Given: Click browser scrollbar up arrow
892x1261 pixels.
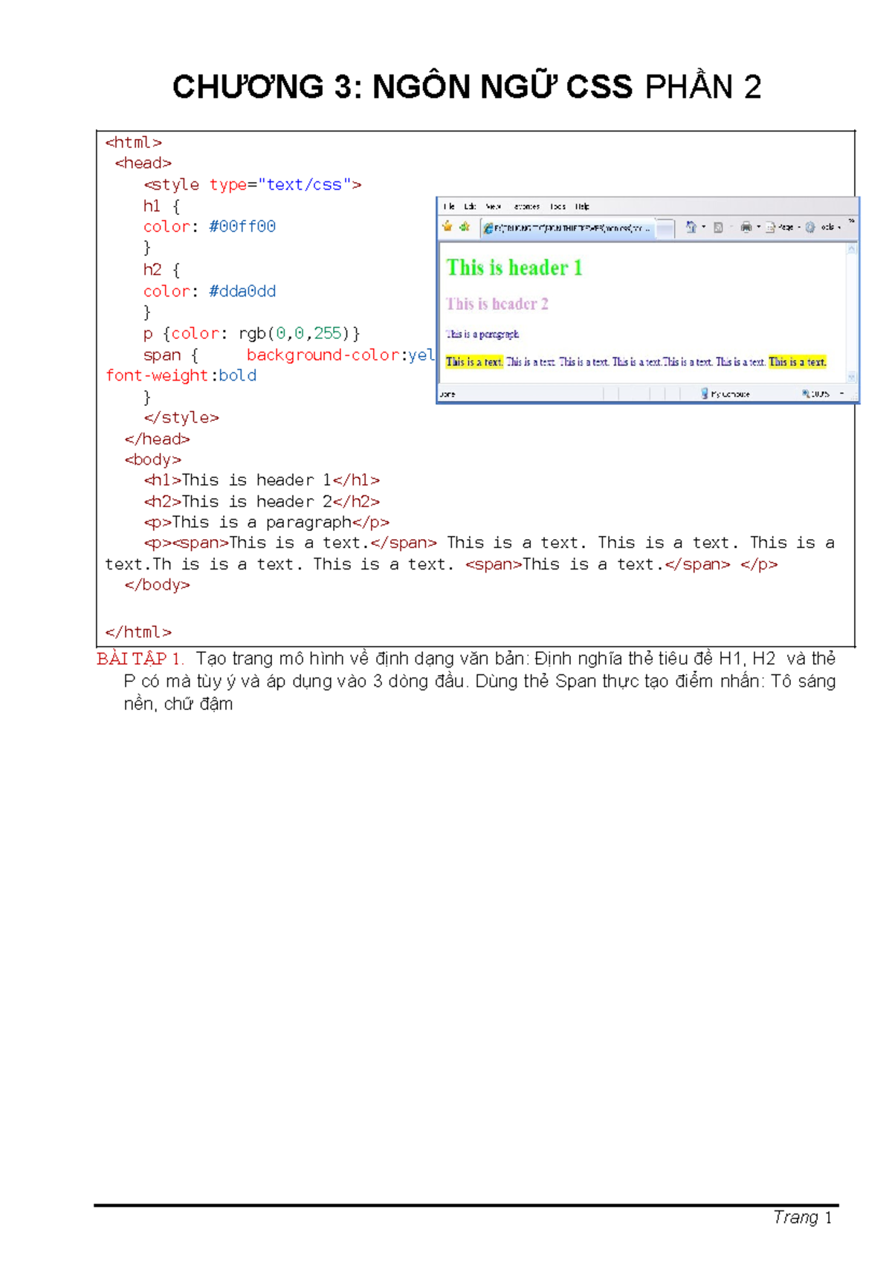Looking at the screenshot, I should pyautogui.click(x=852, y=250).
